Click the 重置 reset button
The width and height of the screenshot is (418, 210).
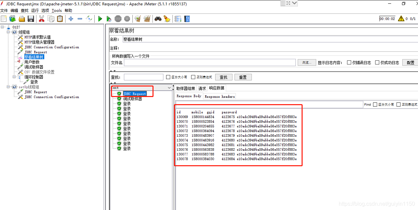click(x=243, y=77)
